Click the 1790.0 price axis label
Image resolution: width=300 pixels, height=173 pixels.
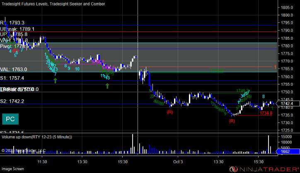[287, 31]
